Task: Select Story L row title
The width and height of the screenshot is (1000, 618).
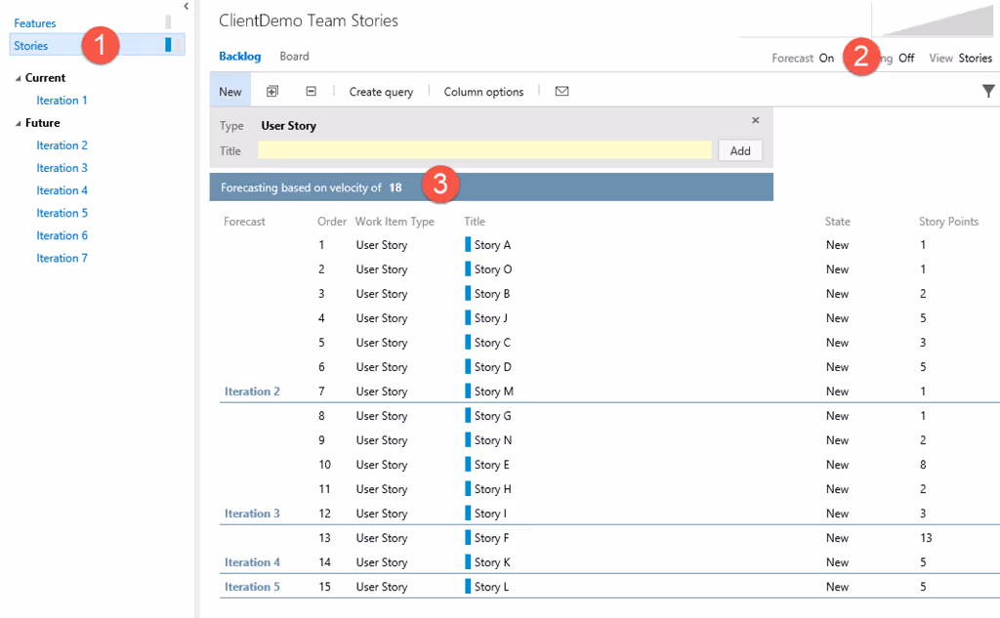Action: [x=492, y=587]
